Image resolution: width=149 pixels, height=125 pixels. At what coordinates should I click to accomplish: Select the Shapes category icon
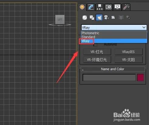(x=92, y=18)
